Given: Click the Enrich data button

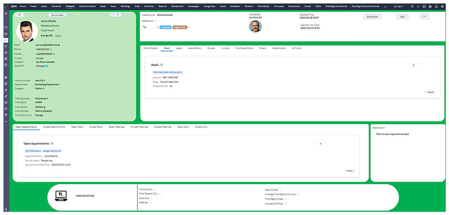Looking at the screenshot, I should click(x=57, y=15).
